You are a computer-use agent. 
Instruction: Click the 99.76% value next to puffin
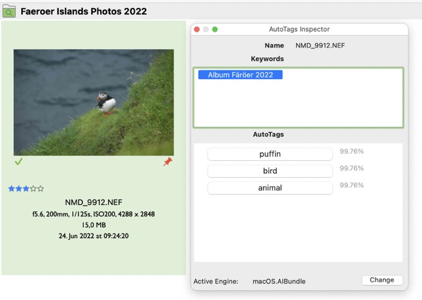(351, 152)
